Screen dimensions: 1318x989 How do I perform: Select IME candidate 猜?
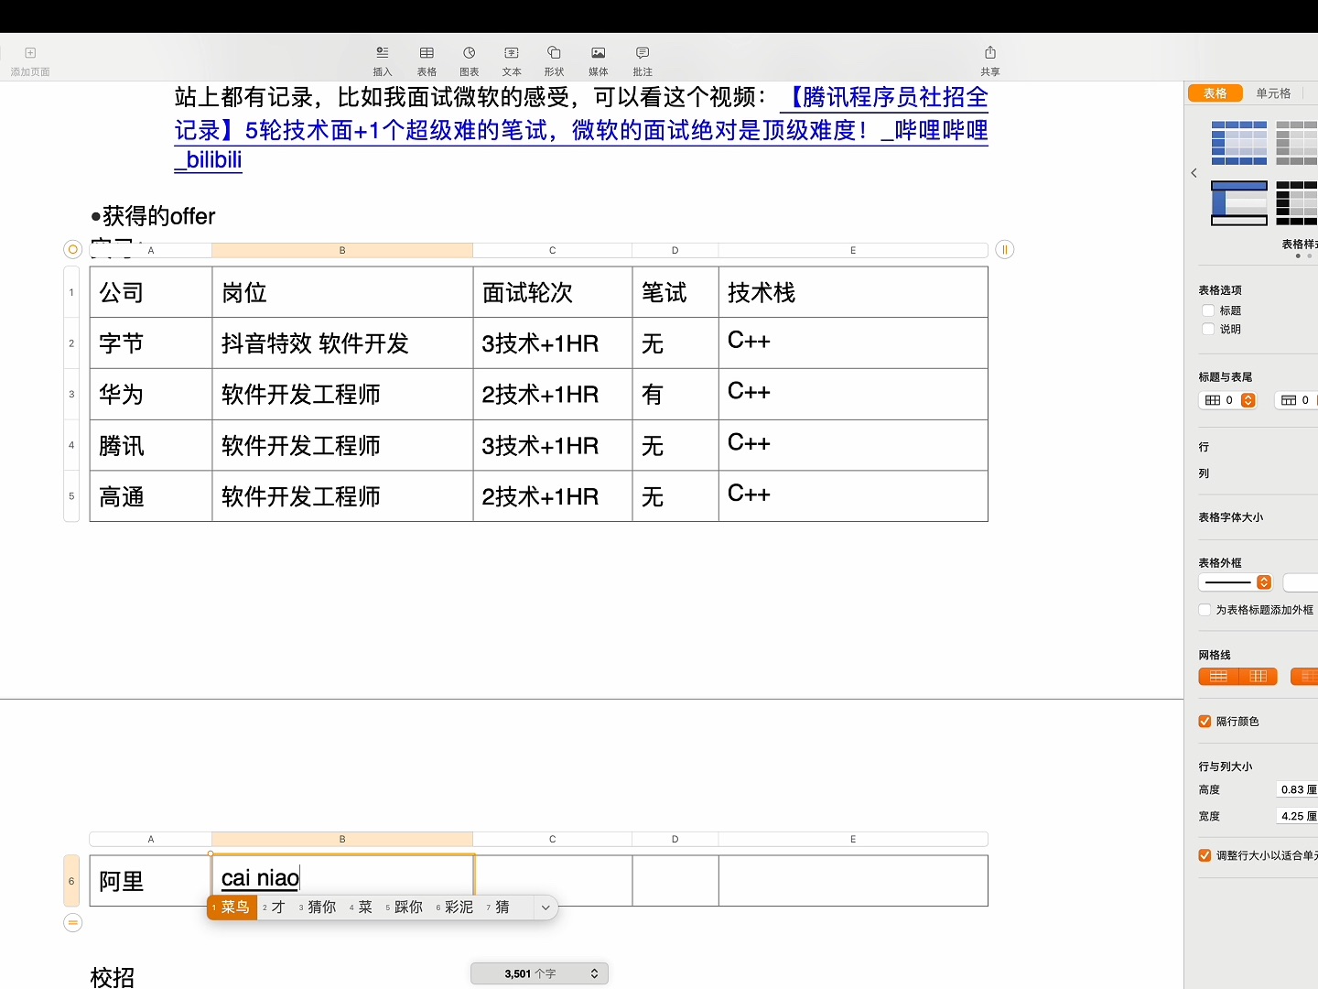[x=498, y=907]
